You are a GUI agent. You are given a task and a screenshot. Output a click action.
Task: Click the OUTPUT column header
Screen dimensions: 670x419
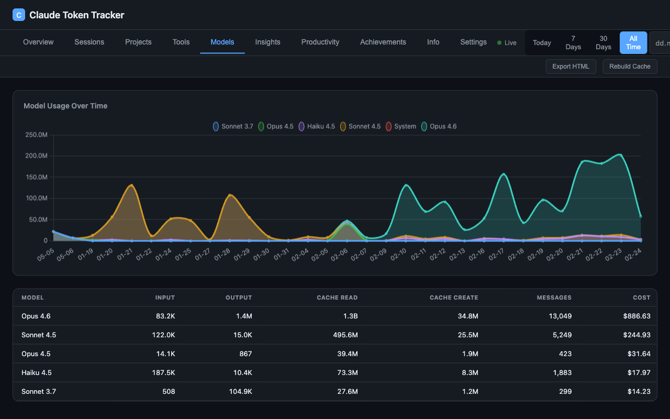(239, 297)
